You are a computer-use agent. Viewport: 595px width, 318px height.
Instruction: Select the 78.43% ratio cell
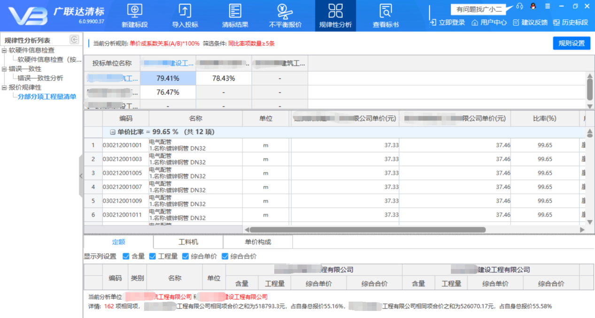[224, 78]
